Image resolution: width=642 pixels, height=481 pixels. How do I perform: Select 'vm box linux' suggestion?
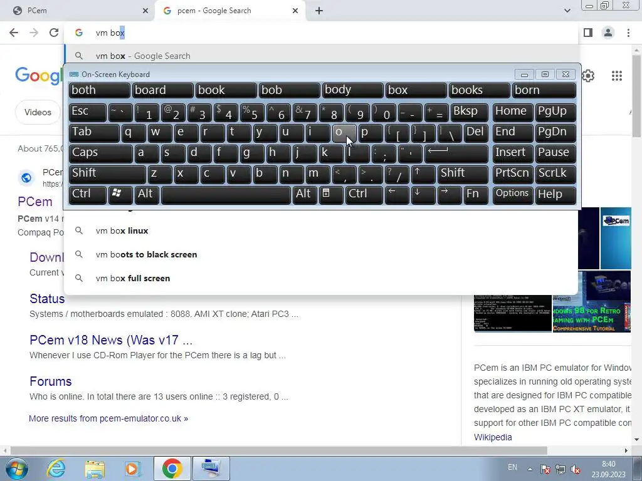point(322,230)
